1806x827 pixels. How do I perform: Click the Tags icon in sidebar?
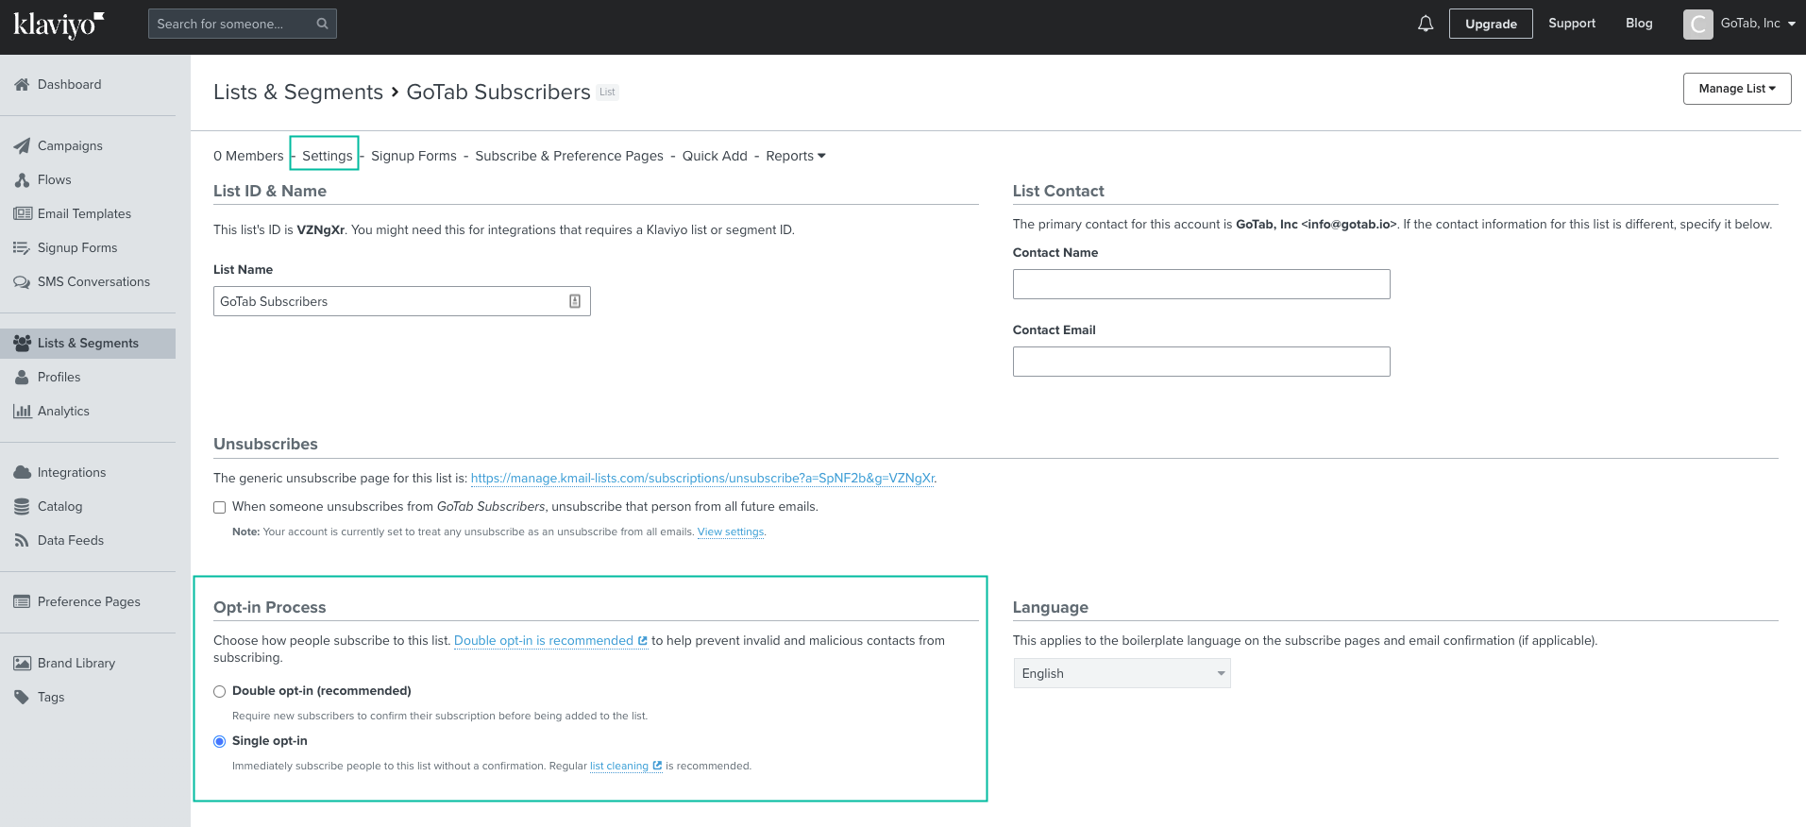pyautogui.click(x=22, y=698)
